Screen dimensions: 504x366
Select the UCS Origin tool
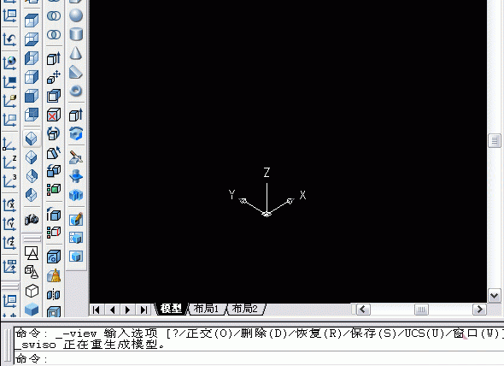pyautogui.click(x=9, y=144)
